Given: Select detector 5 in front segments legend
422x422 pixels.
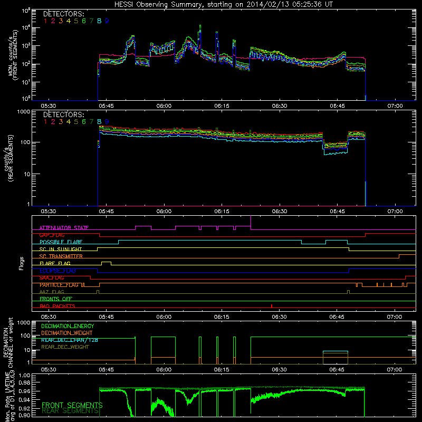Looking at the screenshot, I should click(76, 21).
